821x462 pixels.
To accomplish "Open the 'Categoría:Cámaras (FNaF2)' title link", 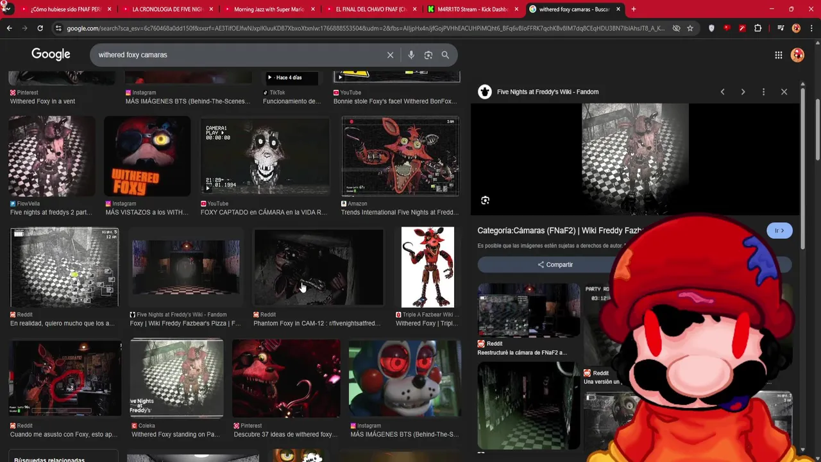I will click(559, 230).
